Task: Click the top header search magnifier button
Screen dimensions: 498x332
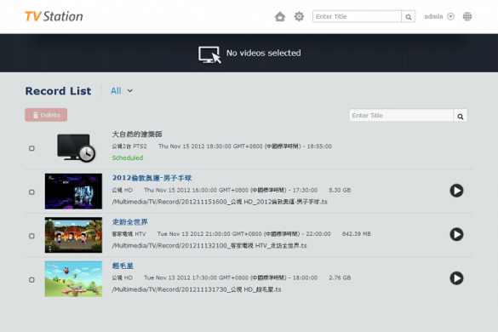Action: click(409, 16)
